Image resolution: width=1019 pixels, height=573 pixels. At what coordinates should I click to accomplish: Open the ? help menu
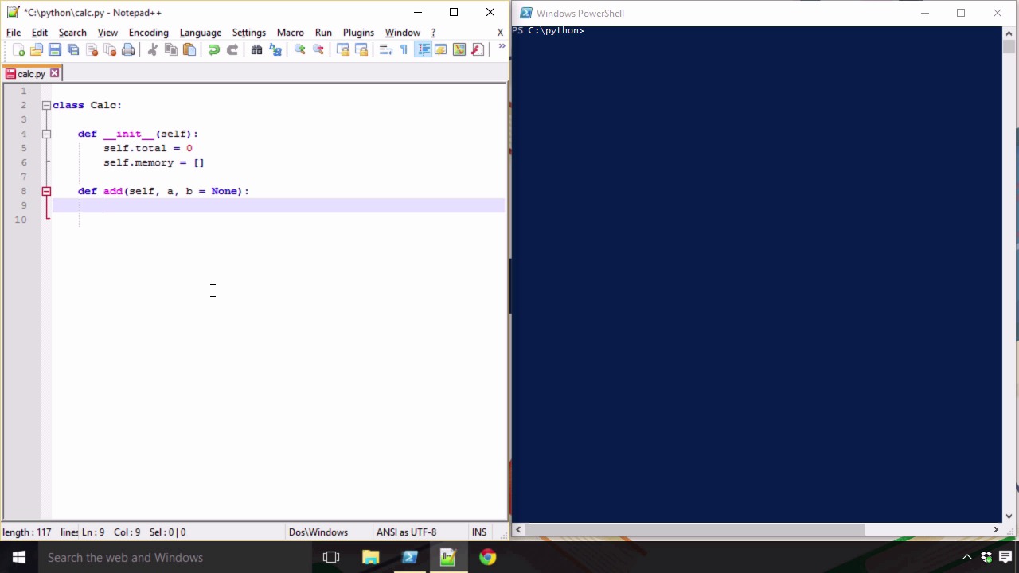(433, 33)
